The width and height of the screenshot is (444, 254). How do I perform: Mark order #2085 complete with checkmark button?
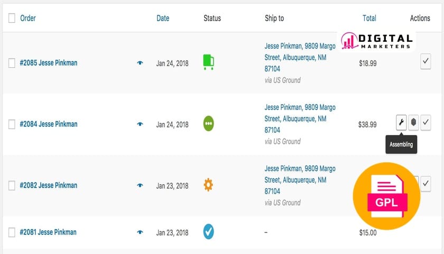[x=425, y=61]
